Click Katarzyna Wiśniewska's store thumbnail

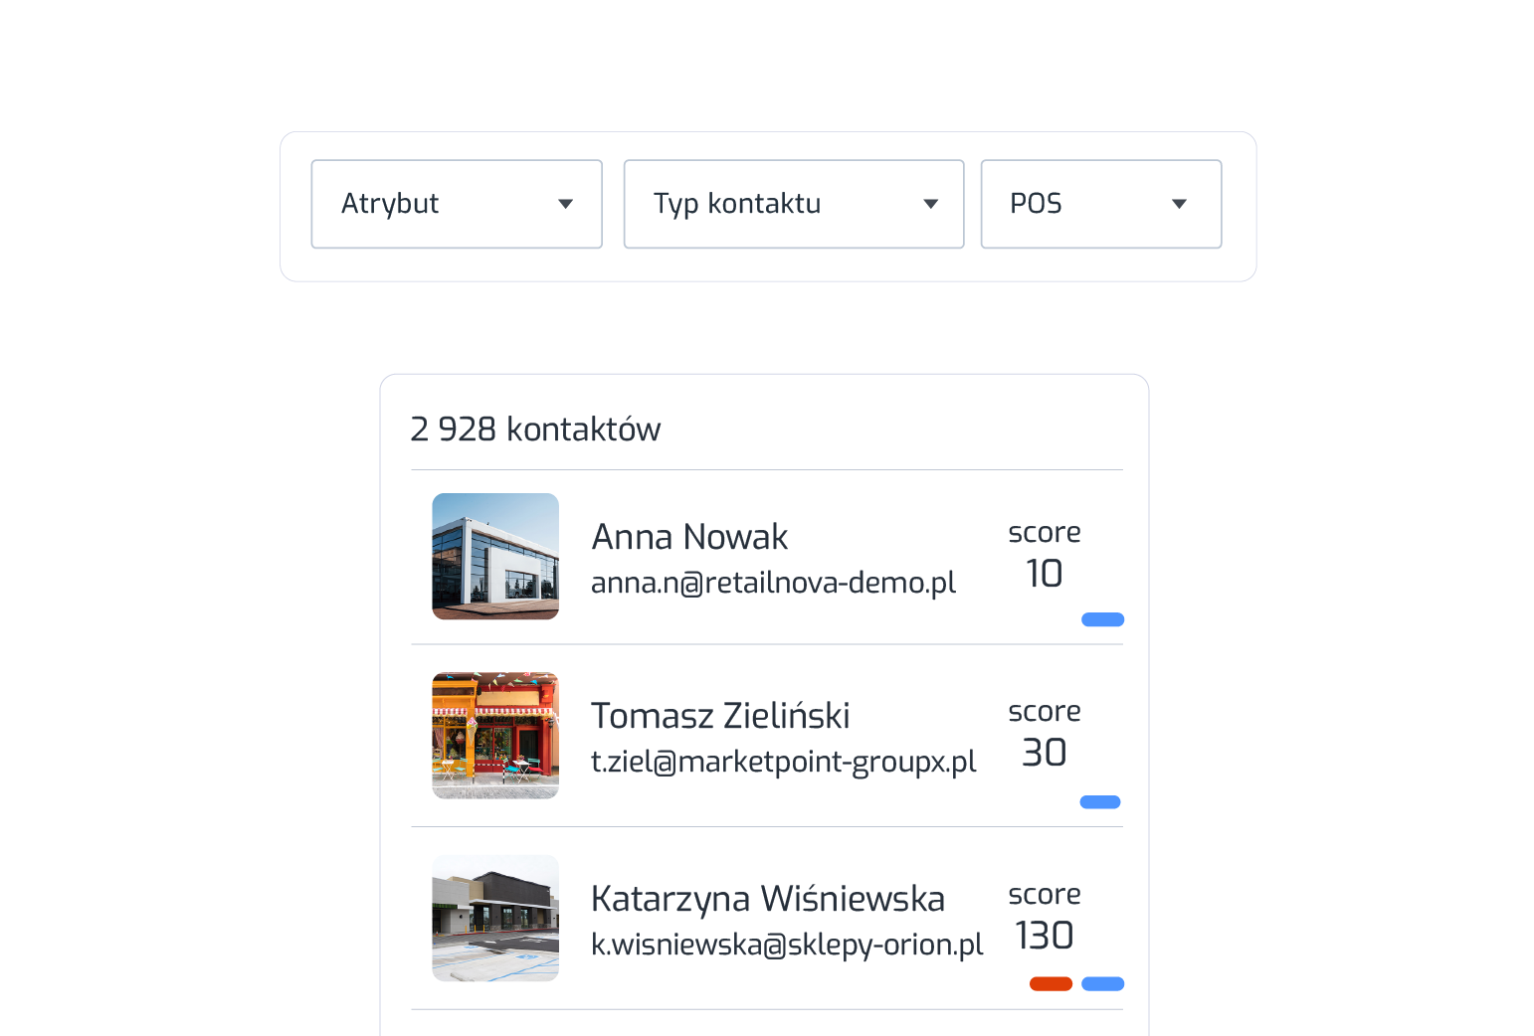pos(495,919)
